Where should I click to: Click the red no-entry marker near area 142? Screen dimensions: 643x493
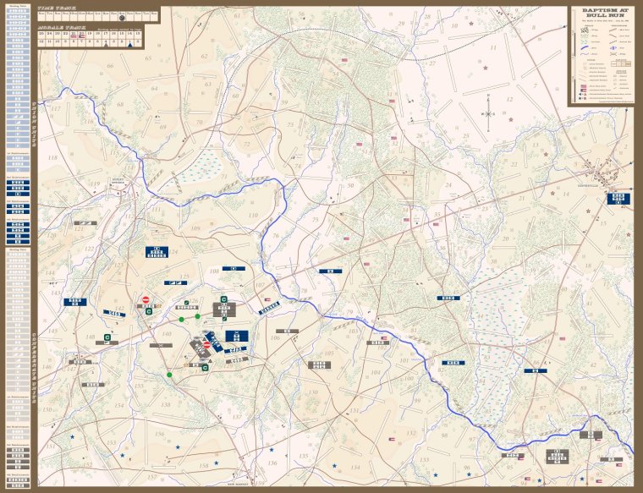click(x=146, y=299)
